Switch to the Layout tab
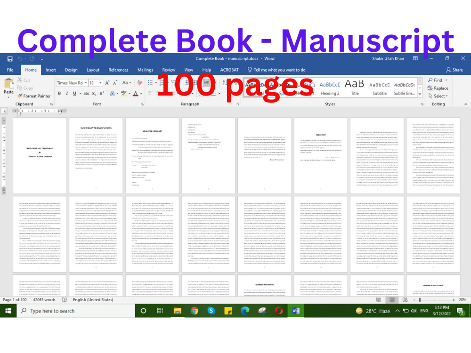471x353 pixels. pos(93,70)
